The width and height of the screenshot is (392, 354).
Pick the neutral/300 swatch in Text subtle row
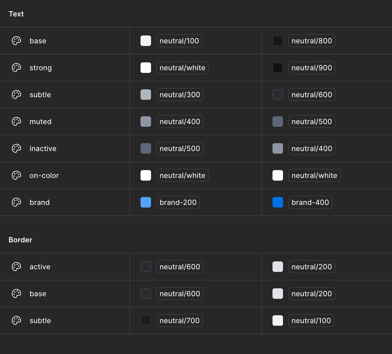point(146,95)
